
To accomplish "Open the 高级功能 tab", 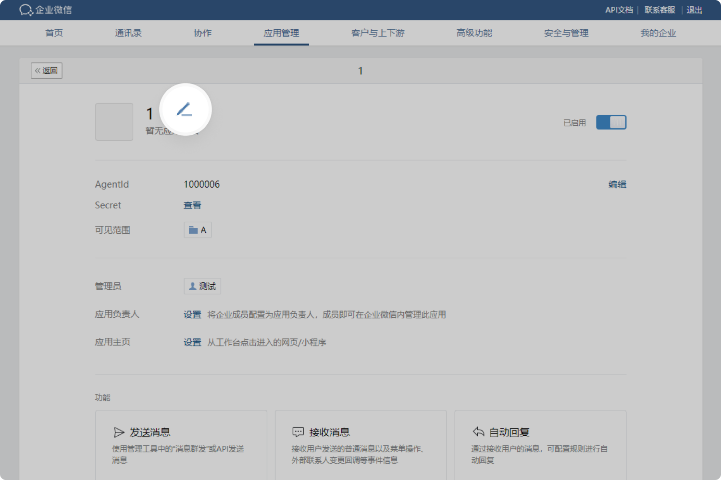I will [473, 33].
